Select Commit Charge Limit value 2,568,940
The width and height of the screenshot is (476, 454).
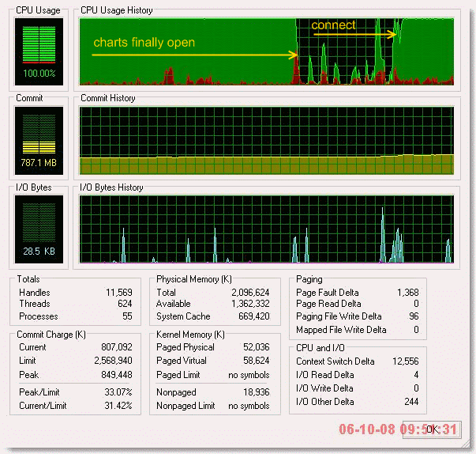(113, 361)
